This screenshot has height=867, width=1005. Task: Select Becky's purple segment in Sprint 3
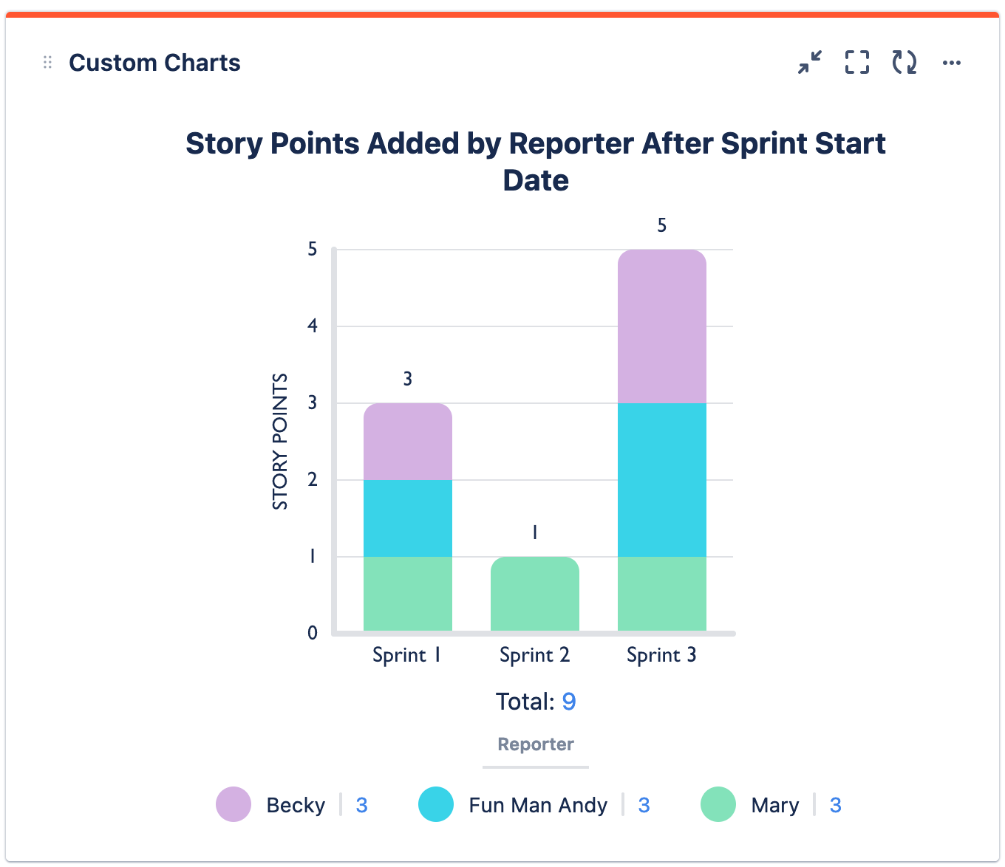(661, 326)
